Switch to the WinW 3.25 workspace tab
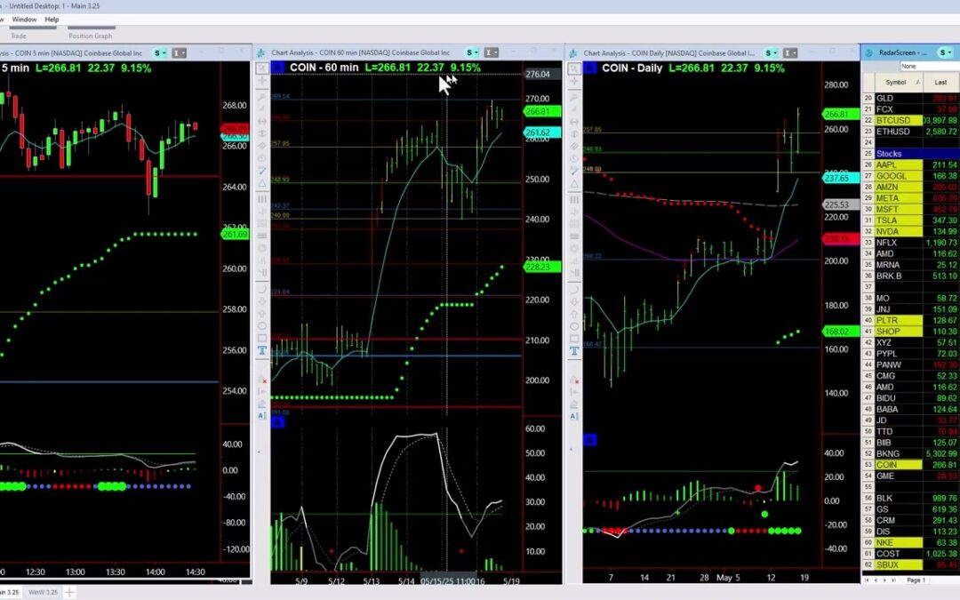Viewport: 960px width, 600px height. 43,592
